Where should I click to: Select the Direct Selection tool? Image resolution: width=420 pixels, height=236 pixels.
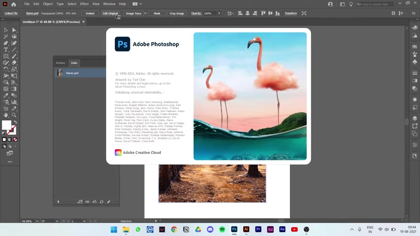[x=14, y=30]
